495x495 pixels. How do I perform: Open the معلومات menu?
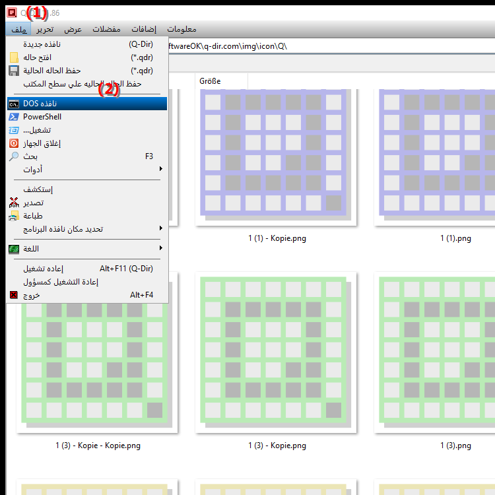[x=181, y=29]
